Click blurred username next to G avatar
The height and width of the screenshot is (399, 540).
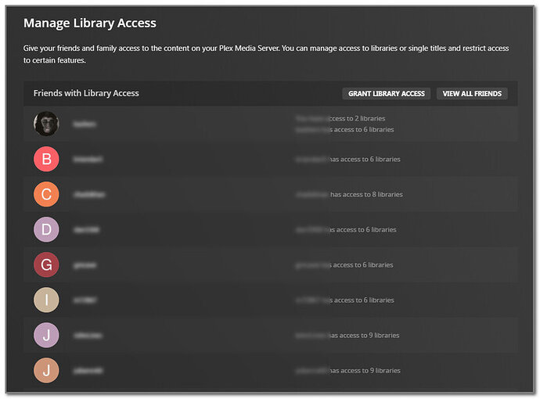85,265
